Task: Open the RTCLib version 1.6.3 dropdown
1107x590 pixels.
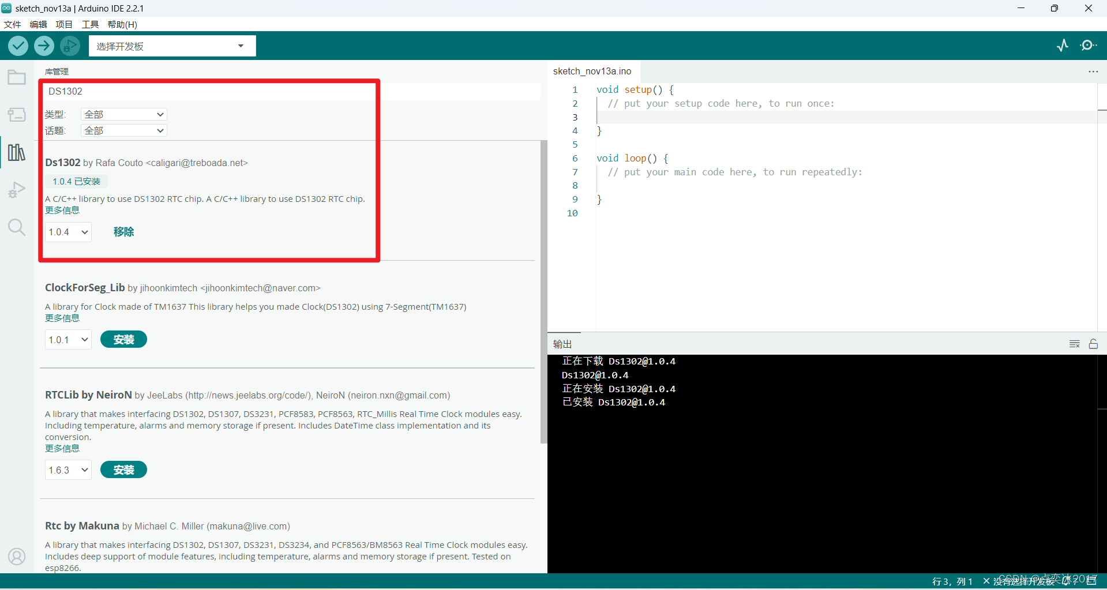Action: point(68,470)
